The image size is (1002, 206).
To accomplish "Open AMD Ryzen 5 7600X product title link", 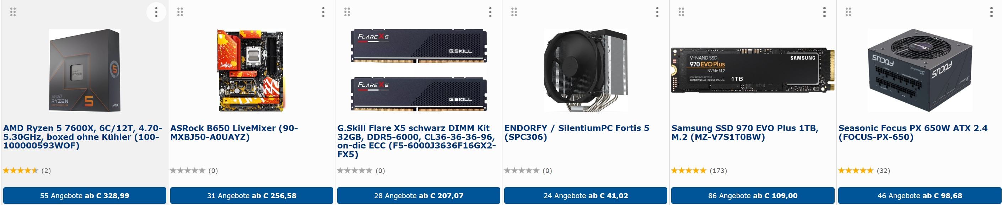I will pos(83,137).
